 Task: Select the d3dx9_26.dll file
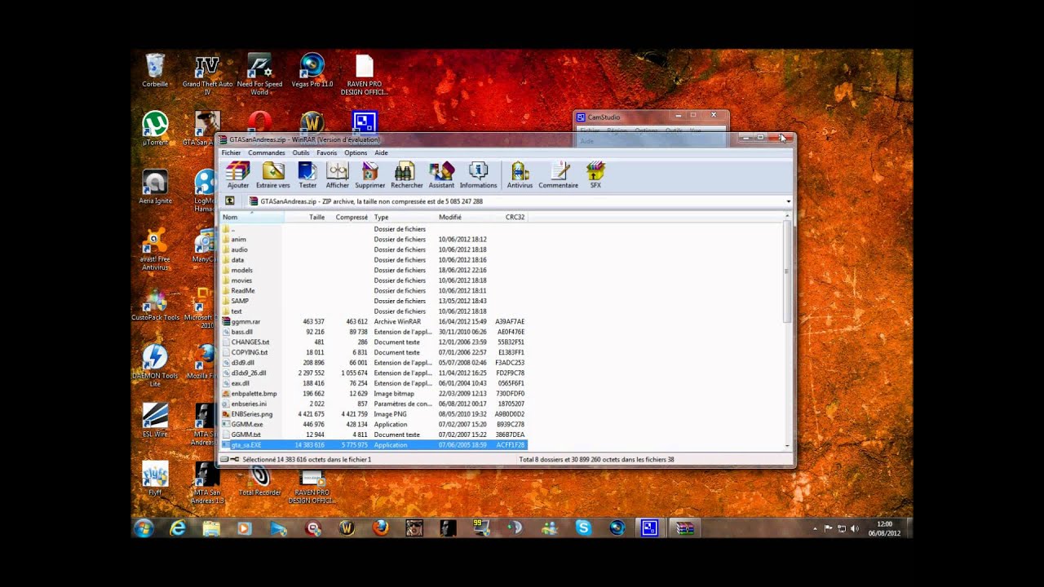pyautogui.click(x=374, y=373)
